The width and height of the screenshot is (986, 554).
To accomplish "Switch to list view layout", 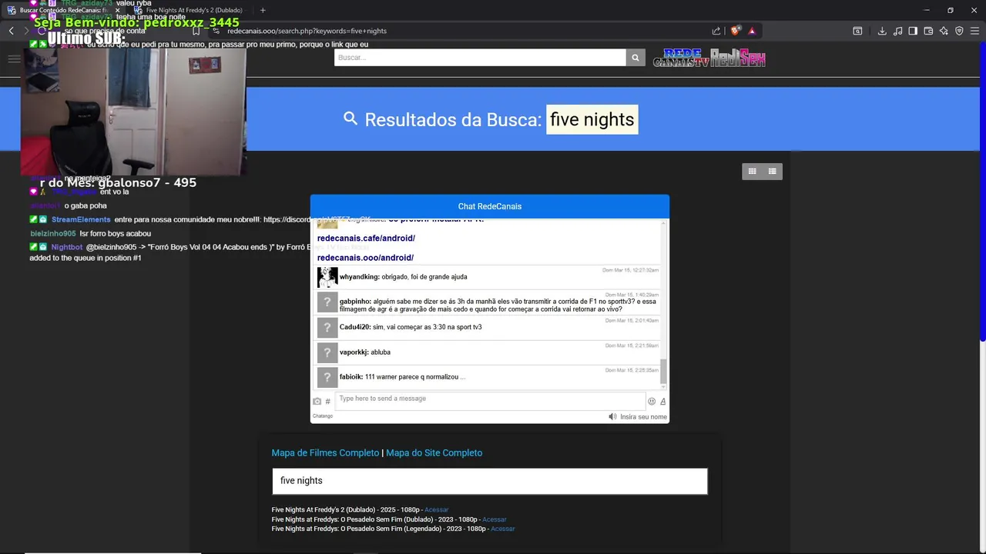I will pos(772,171).
